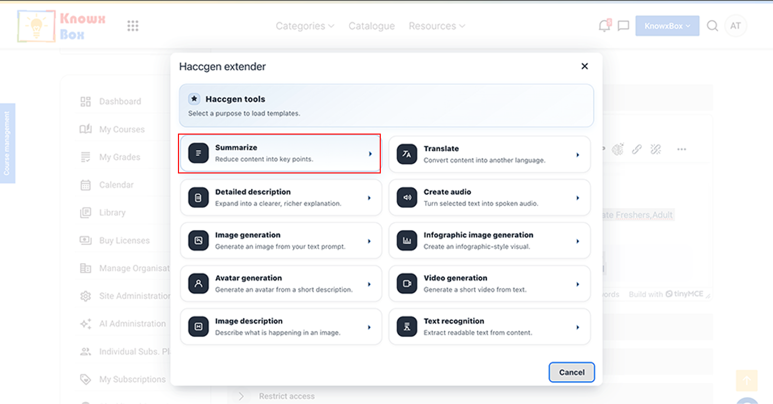Click the KnowxBox logo
Image resolution: width=773 pixels, height=404 pixels.
(61, 26)
